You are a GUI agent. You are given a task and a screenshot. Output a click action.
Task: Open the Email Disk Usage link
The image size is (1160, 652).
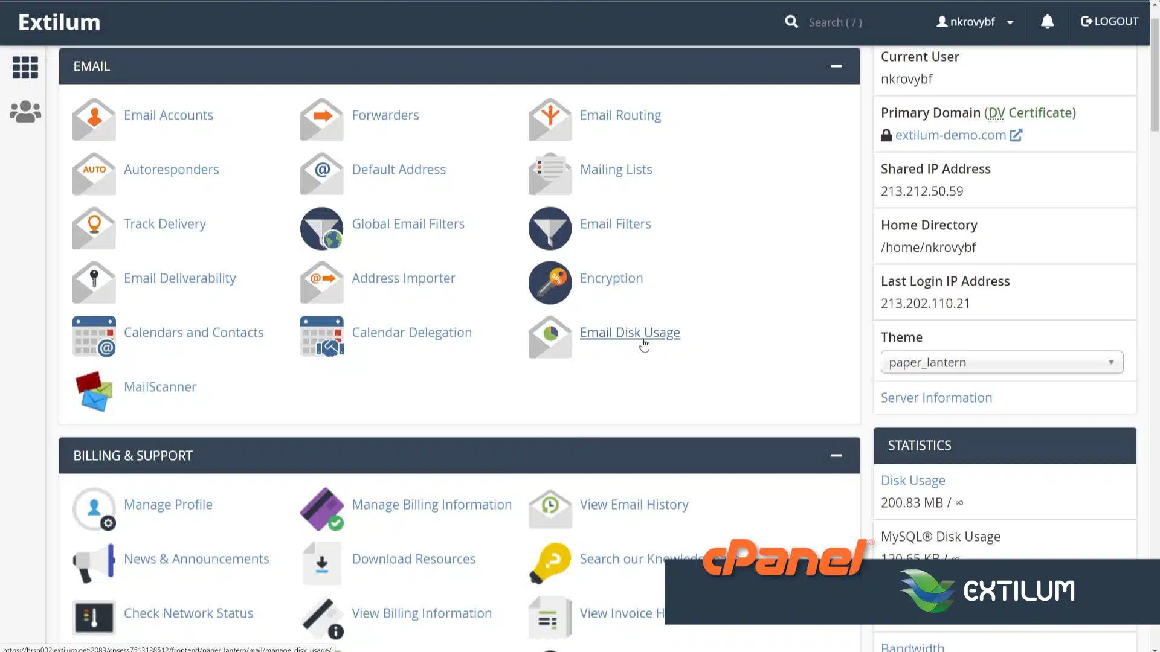click(630, 333)
